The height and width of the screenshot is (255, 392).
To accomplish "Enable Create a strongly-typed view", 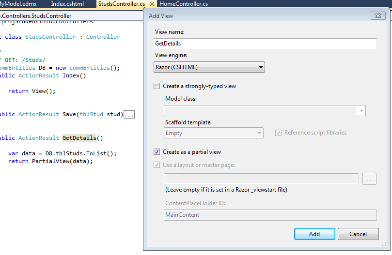I will coord(157,86).
